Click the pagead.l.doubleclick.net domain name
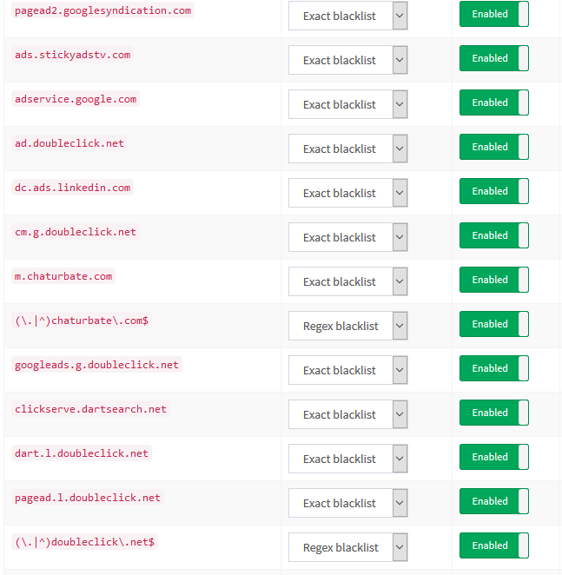Image resolution: width=562 pixels, height=575 pixels. tap(88, 498)
